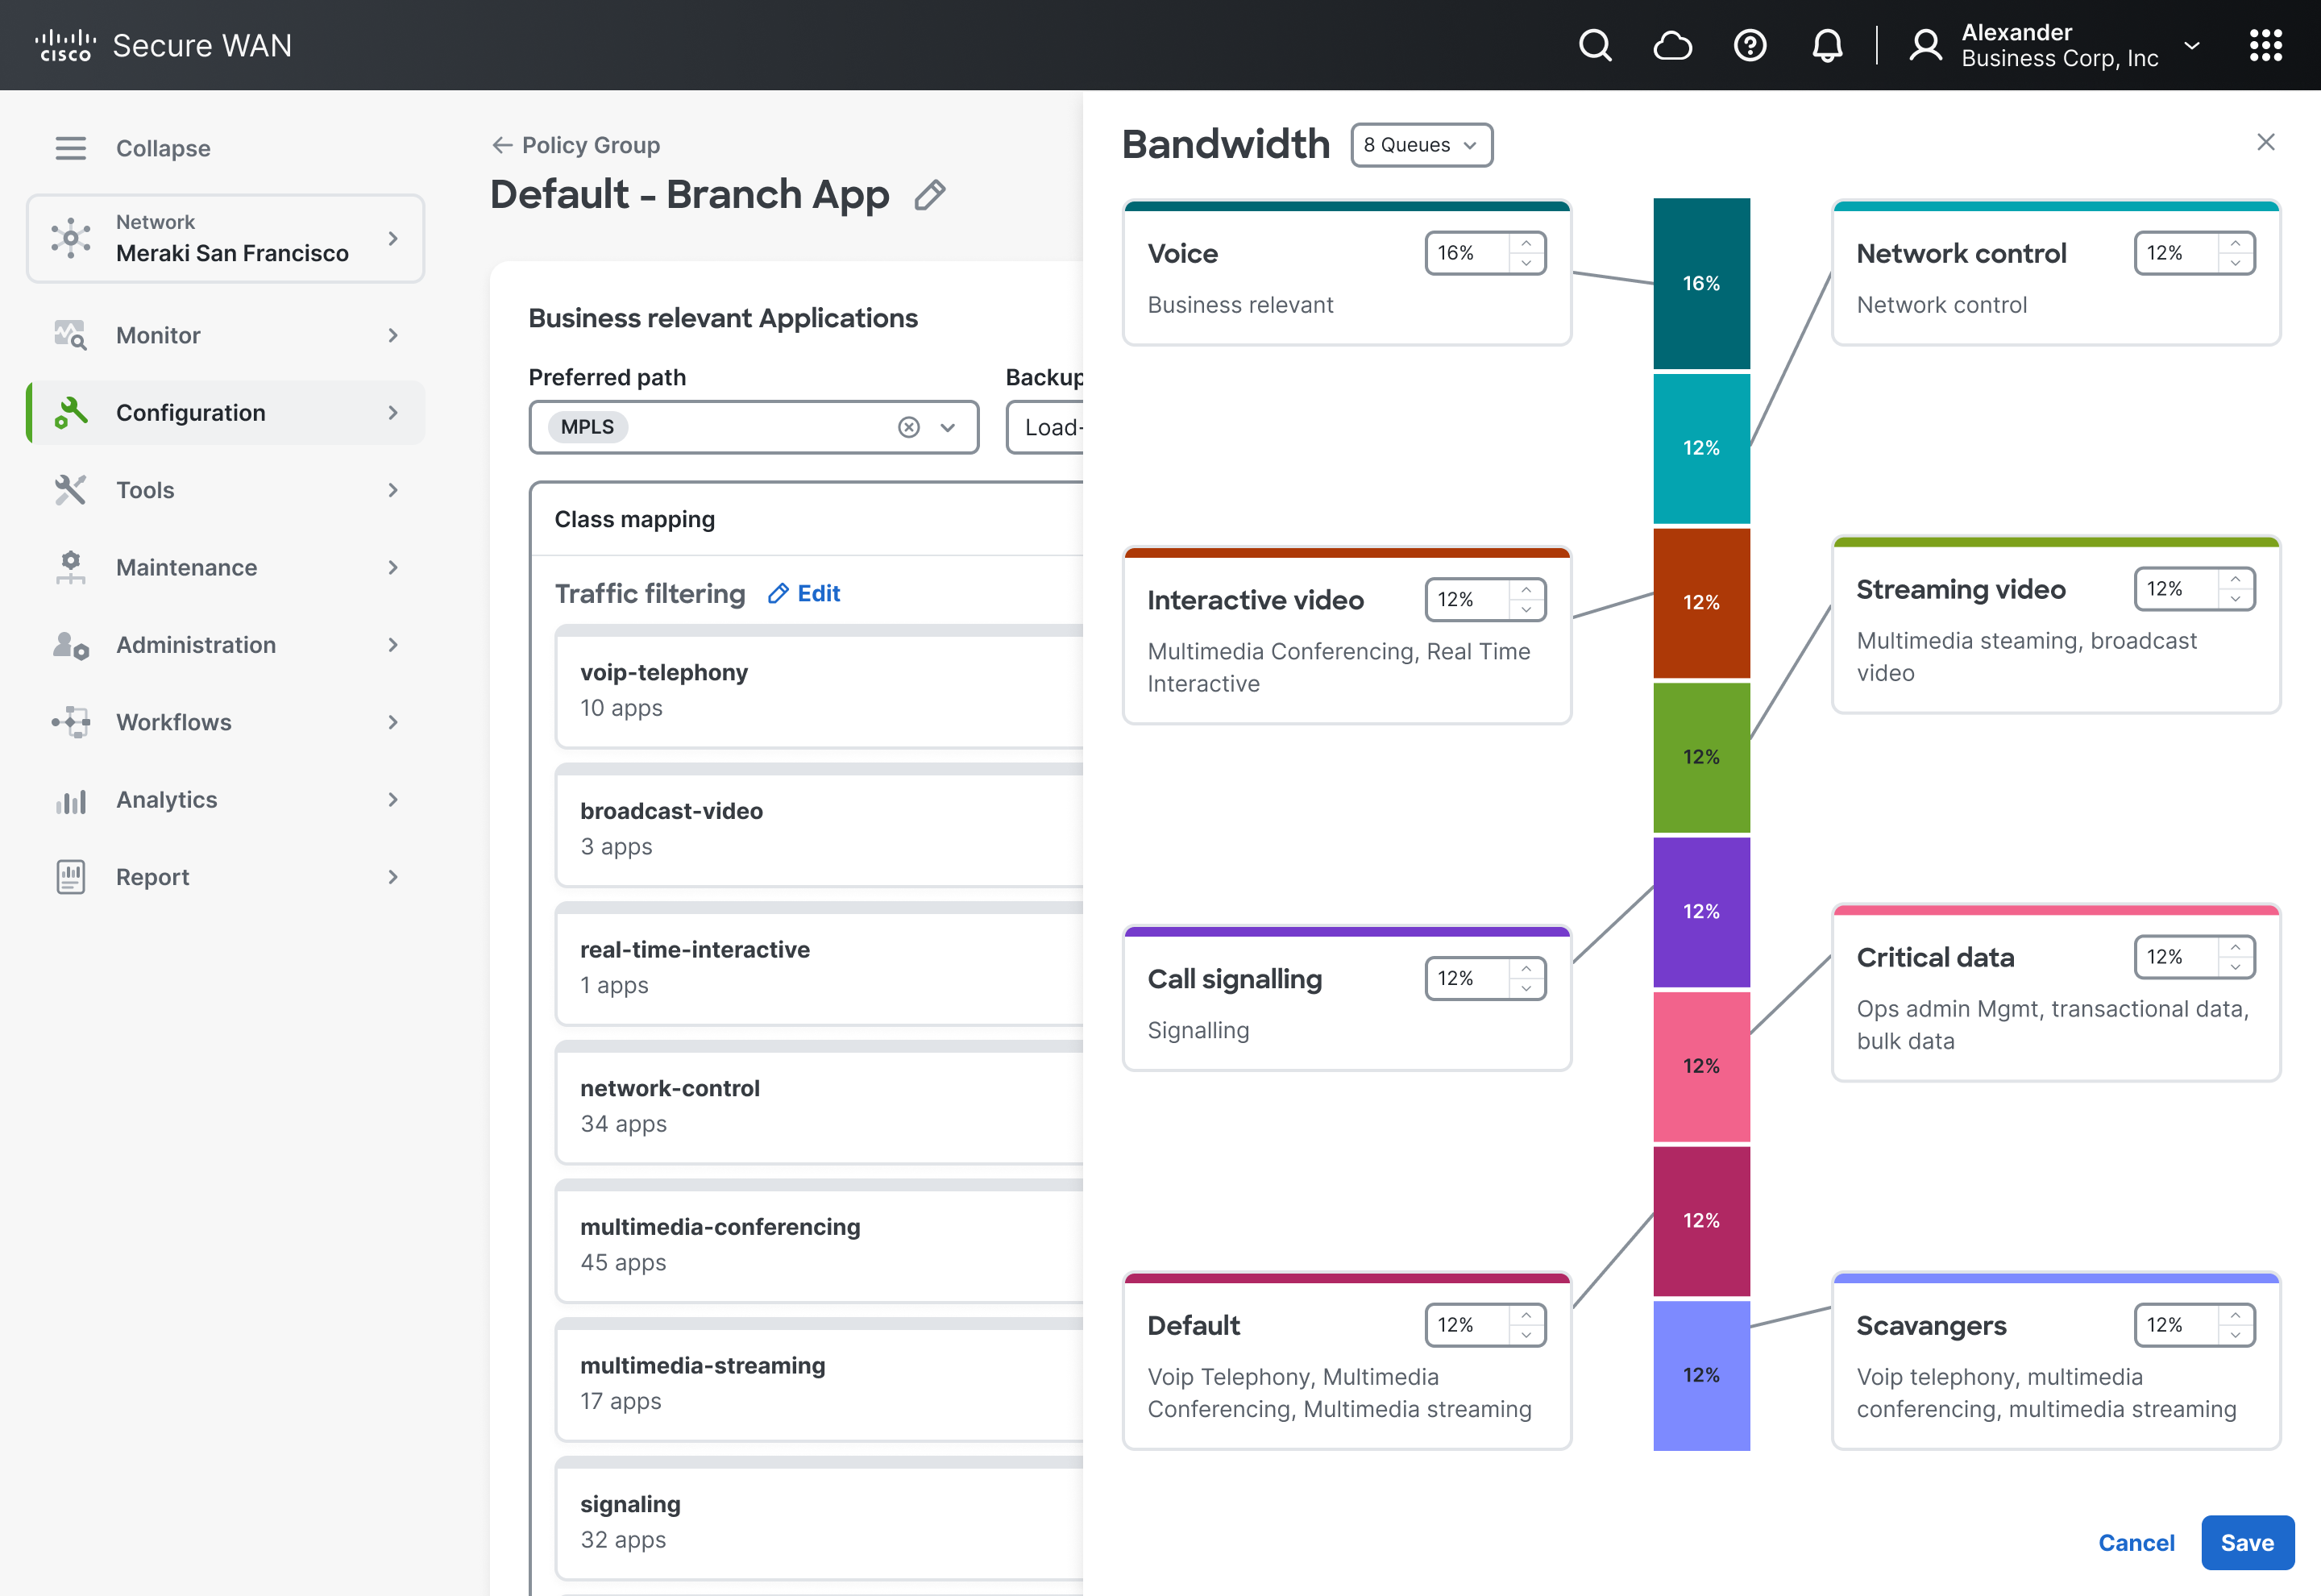Close the Bandwidth panel
Viewport: 2321px width, 1596px height.
(2266, 142)
